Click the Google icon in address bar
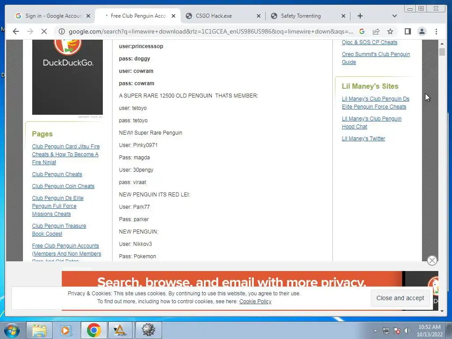The width and height of the screenshot is (452, 339). tap(362, 31)
